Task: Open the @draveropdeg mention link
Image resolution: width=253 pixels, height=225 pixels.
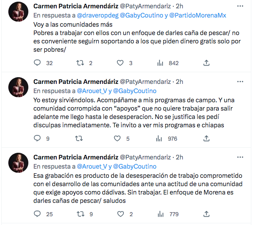Action: click(x=98, y=15)
